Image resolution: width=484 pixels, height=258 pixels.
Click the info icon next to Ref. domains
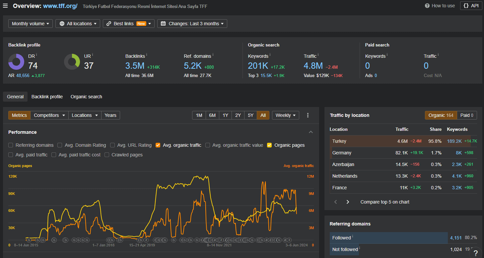213,54
